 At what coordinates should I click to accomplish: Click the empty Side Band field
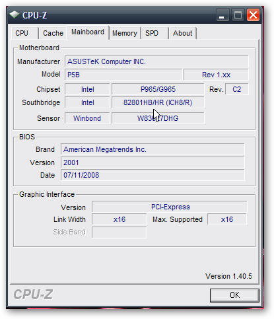pos(120,232)
